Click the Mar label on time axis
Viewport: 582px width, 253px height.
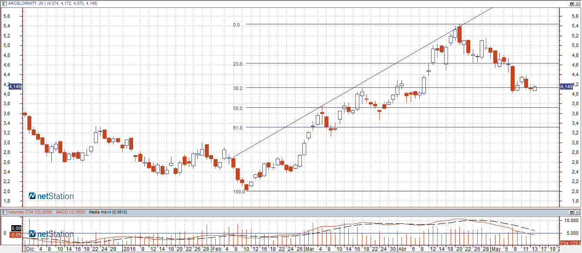point(309,249)
